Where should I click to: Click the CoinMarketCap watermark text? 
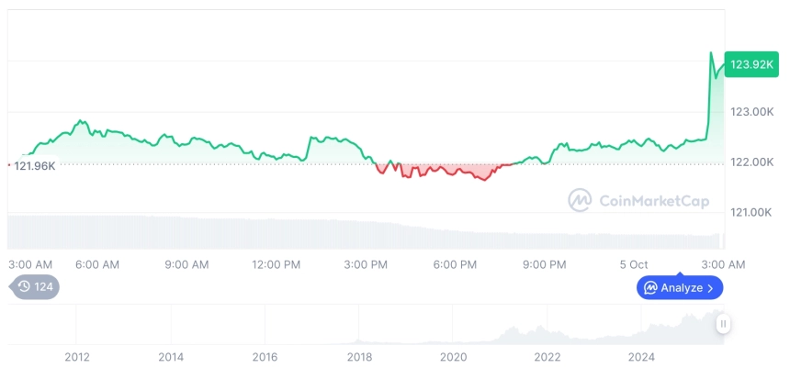(653, 201)
